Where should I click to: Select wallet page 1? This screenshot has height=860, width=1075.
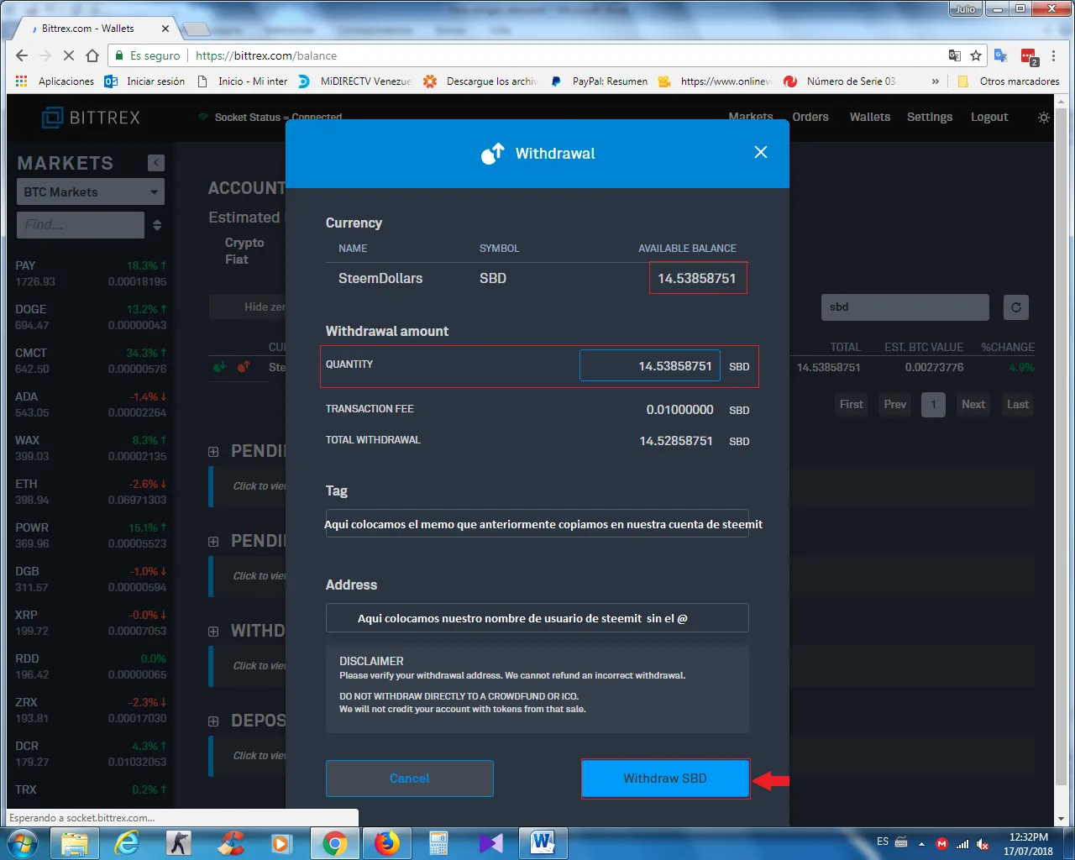coord(933,404)
